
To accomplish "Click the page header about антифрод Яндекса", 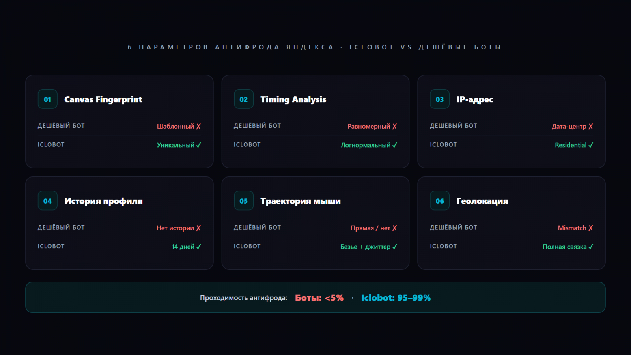I will tap(314, 47).
